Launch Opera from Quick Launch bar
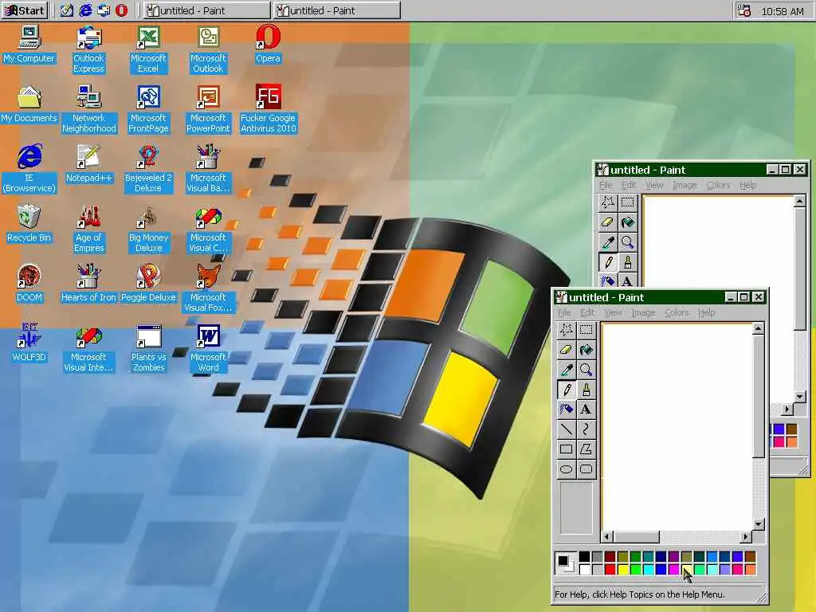The width and height of the screenshot is (816, 612). pos(121,10)
